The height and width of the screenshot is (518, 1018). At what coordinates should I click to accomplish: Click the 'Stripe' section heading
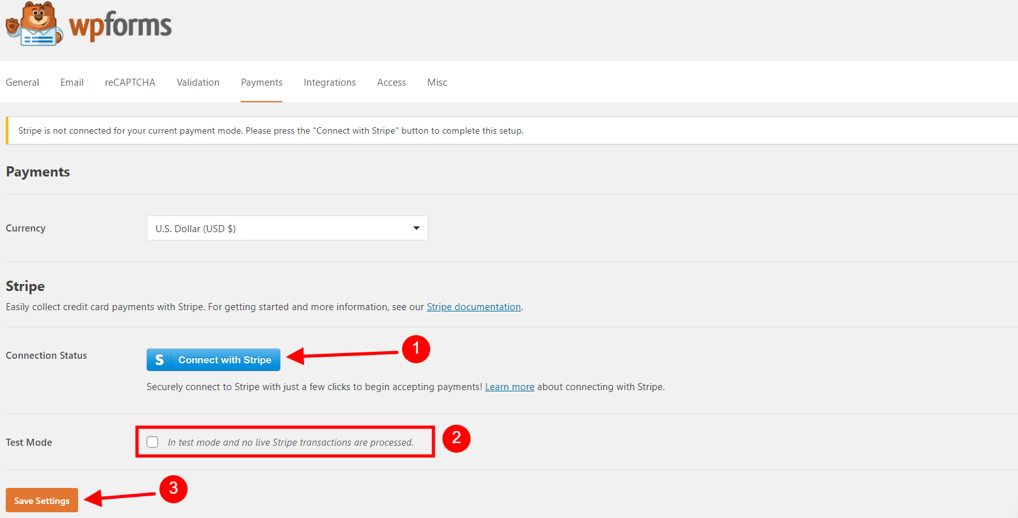coord(25,286)
